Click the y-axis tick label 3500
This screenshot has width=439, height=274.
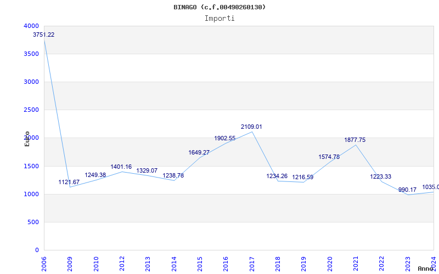pyautogui.click(x=31, y=54)
